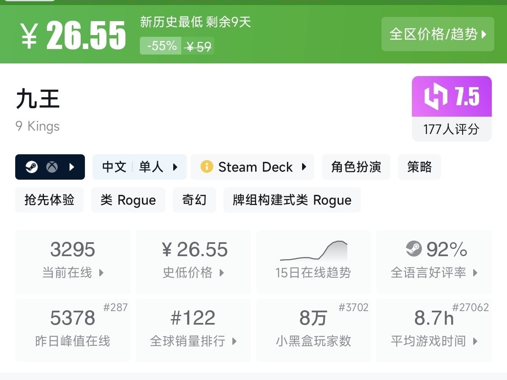
Task: Expand the platforms arrow next to Xbox
Action: [x=72, y=167]
